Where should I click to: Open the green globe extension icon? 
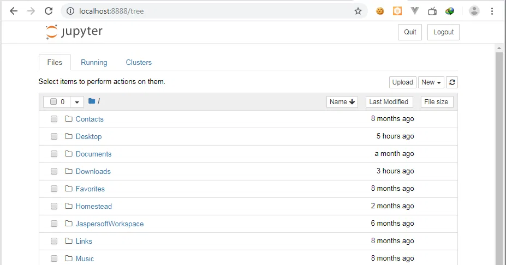click(450, 11)
